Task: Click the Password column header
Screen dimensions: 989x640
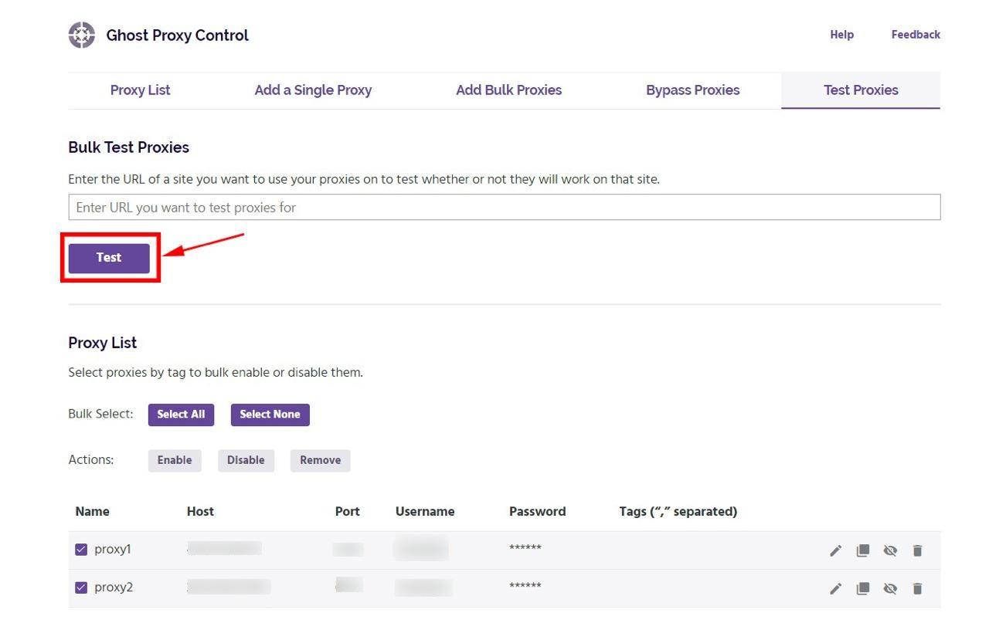Action: coord(537,511)
